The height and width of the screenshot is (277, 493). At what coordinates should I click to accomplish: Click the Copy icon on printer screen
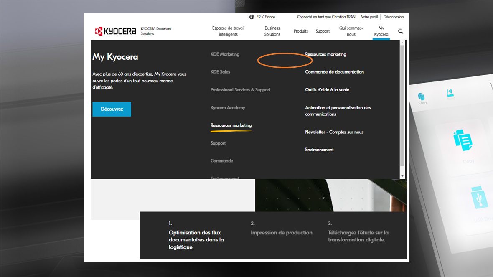463,140
